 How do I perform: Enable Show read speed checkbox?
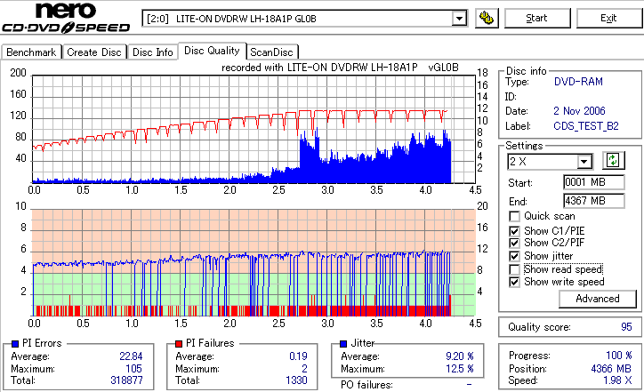514,269
